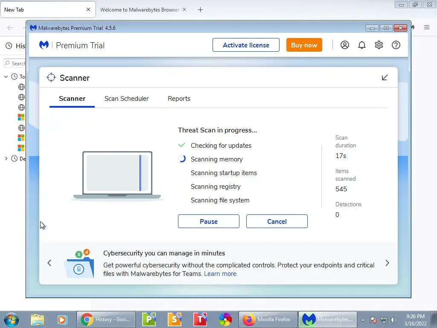Open network tray icon
Screen dimensions: 437x328
pos(384,320)
